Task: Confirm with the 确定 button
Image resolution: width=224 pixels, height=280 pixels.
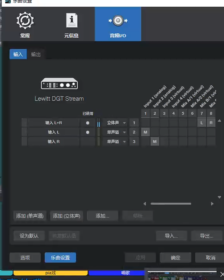Action: click(175, 257)
